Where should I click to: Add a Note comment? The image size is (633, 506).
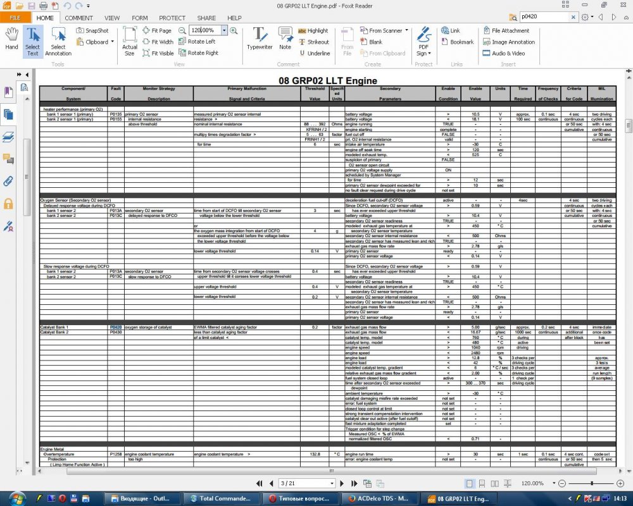click(285, 39)
